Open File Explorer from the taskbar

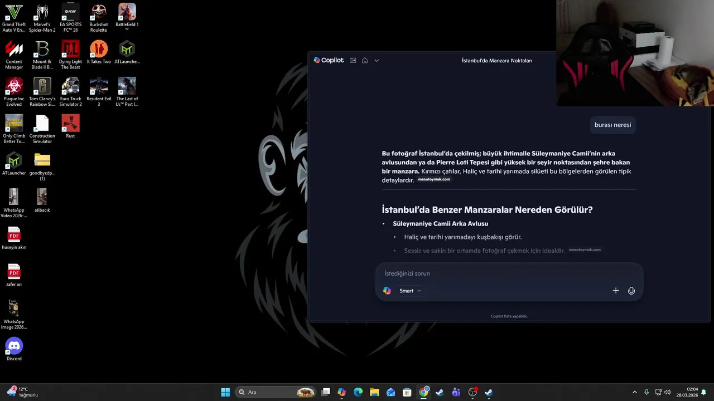click(x=374, y=392)
